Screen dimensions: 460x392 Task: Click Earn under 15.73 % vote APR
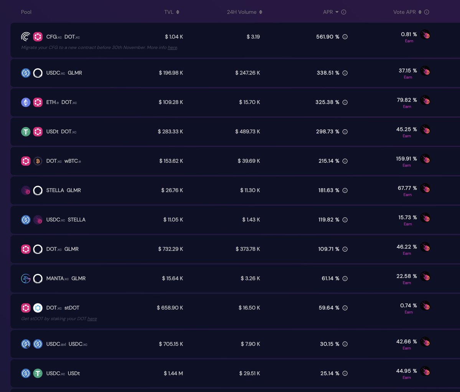pyautogui.click(x=408, y=224)
